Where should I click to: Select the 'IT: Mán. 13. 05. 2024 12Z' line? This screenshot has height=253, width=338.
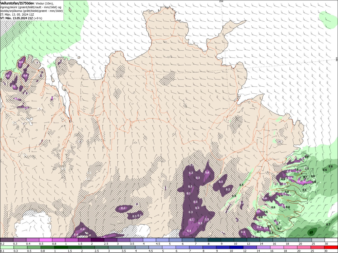point(17,15)
